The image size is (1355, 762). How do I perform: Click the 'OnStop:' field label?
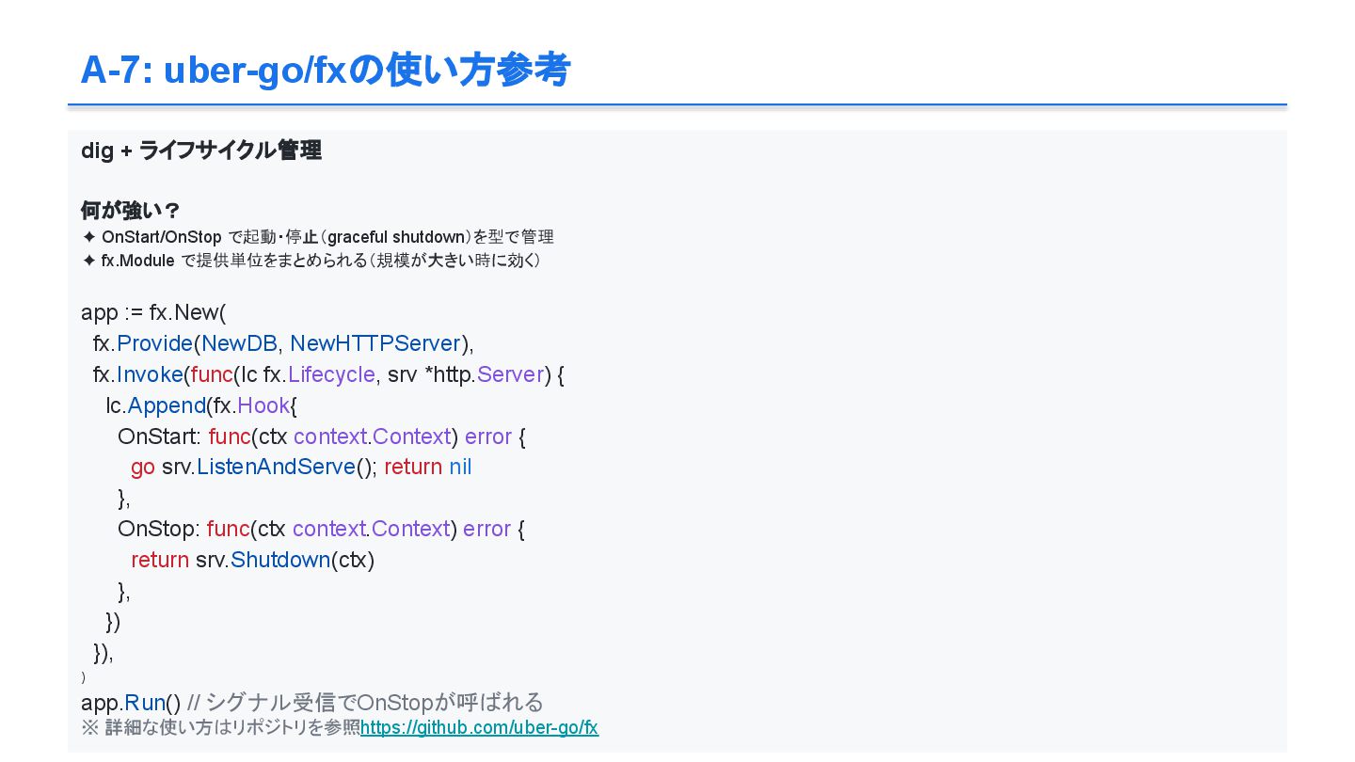point(158,529)
